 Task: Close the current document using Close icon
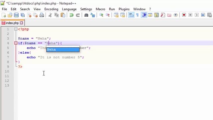pyautogui.click(x=29, y=15)
